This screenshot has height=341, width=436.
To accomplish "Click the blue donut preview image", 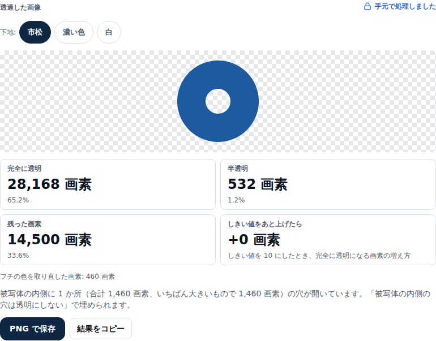I will 218,101.
